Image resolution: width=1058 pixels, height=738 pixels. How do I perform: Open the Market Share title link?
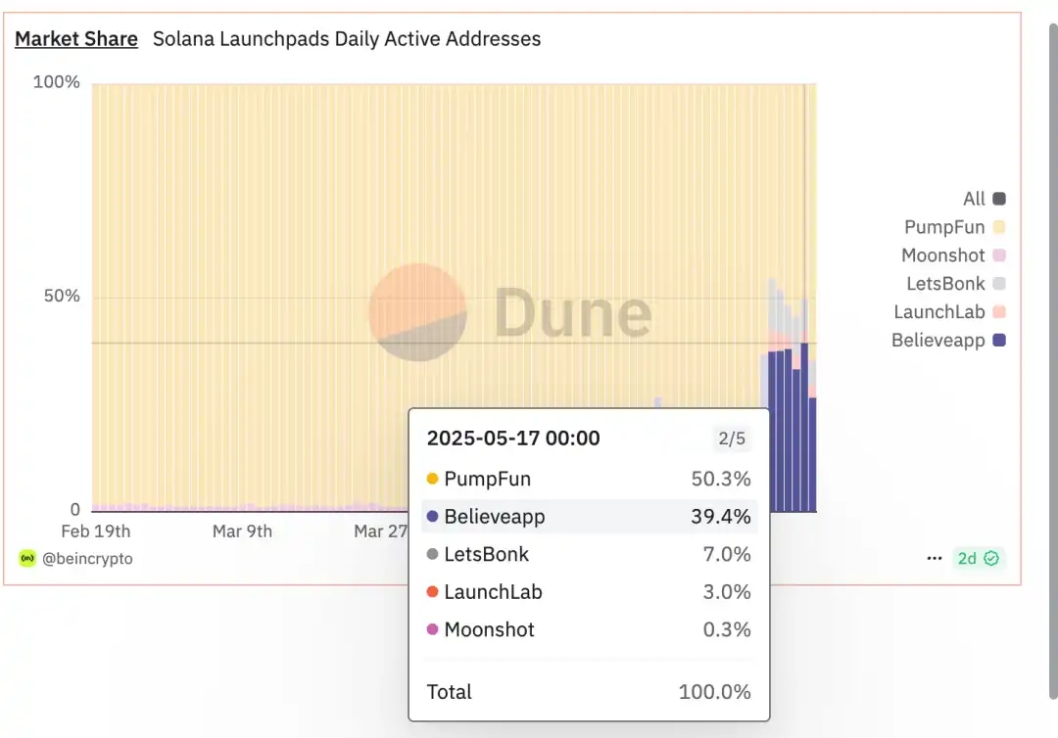pos(76,39)
